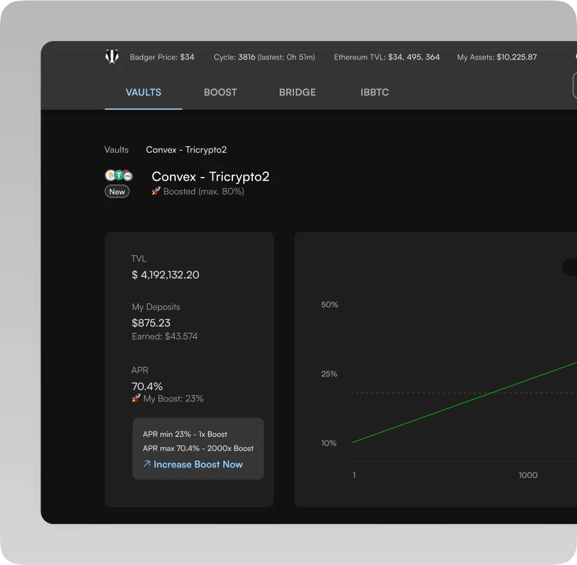Click Boosted (max. 80%) text
Image resolution: width=577 pixels, height=565 pixels.
point(203,191)
